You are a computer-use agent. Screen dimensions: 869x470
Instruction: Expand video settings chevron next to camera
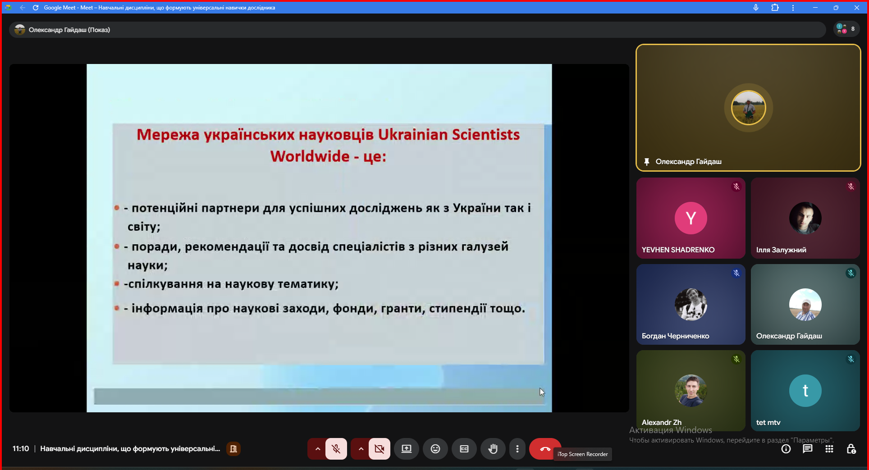click(x=361, y=449)
